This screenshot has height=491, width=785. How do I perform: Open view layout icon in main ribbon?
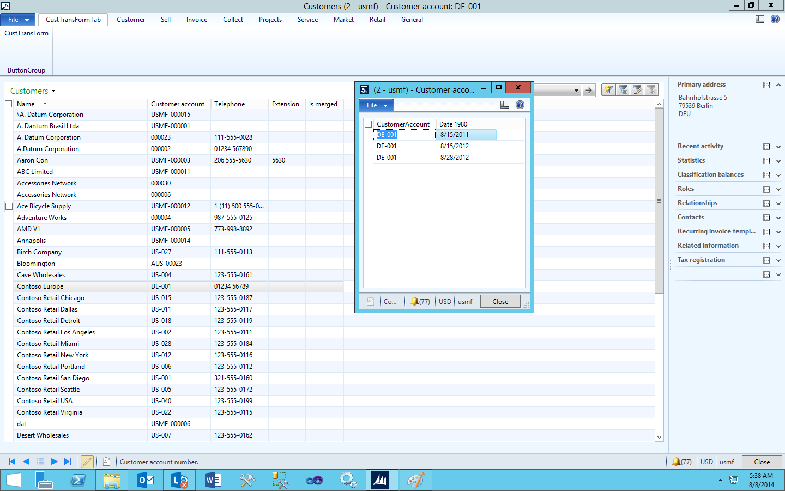(x=760, y=19)
